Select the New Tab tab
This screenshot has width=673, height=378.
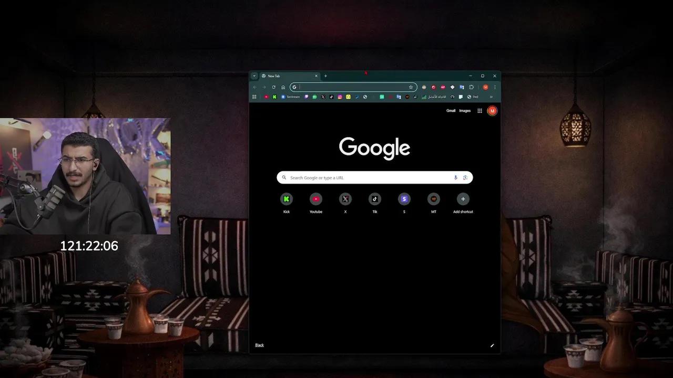(290, 76)
